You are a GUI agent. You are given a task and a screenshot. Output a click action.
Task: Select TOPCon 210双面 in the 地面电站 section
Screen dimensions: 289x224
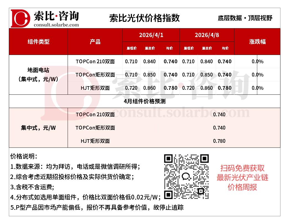[95, 62]
